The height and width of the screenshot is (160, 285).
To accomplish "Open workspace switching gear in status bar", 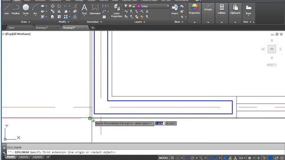I will pyautogui.click(x=249, y=158).
